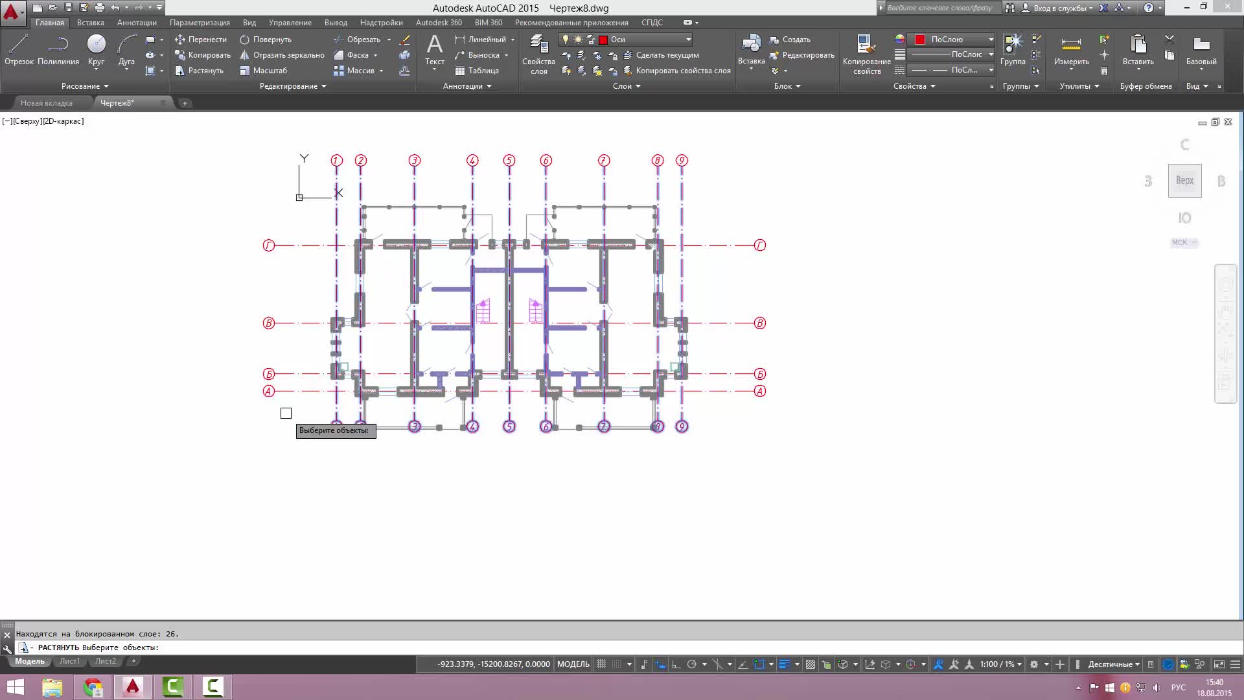Click the Выноска (Leader) tool
Viewport: 1244px width, 700px height.
point(478,55)
